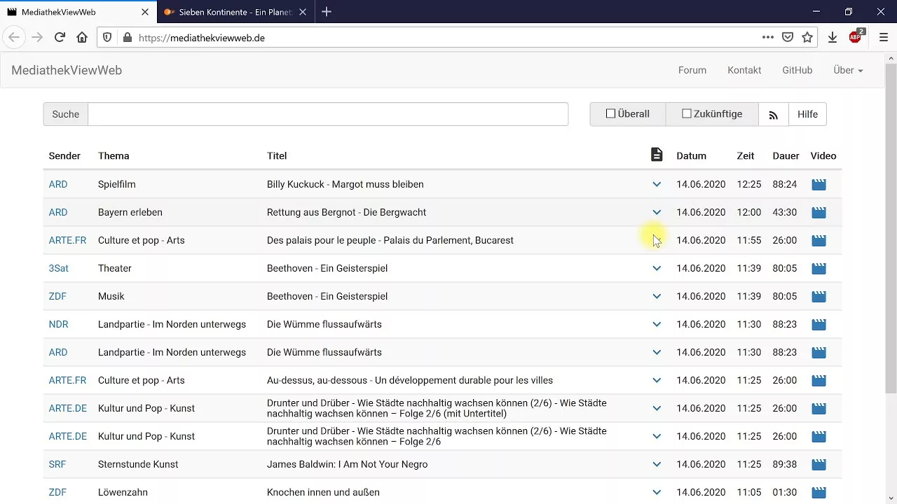
Task: Expand description for Rettung aus Bergnot row
Action: (657, 213)
